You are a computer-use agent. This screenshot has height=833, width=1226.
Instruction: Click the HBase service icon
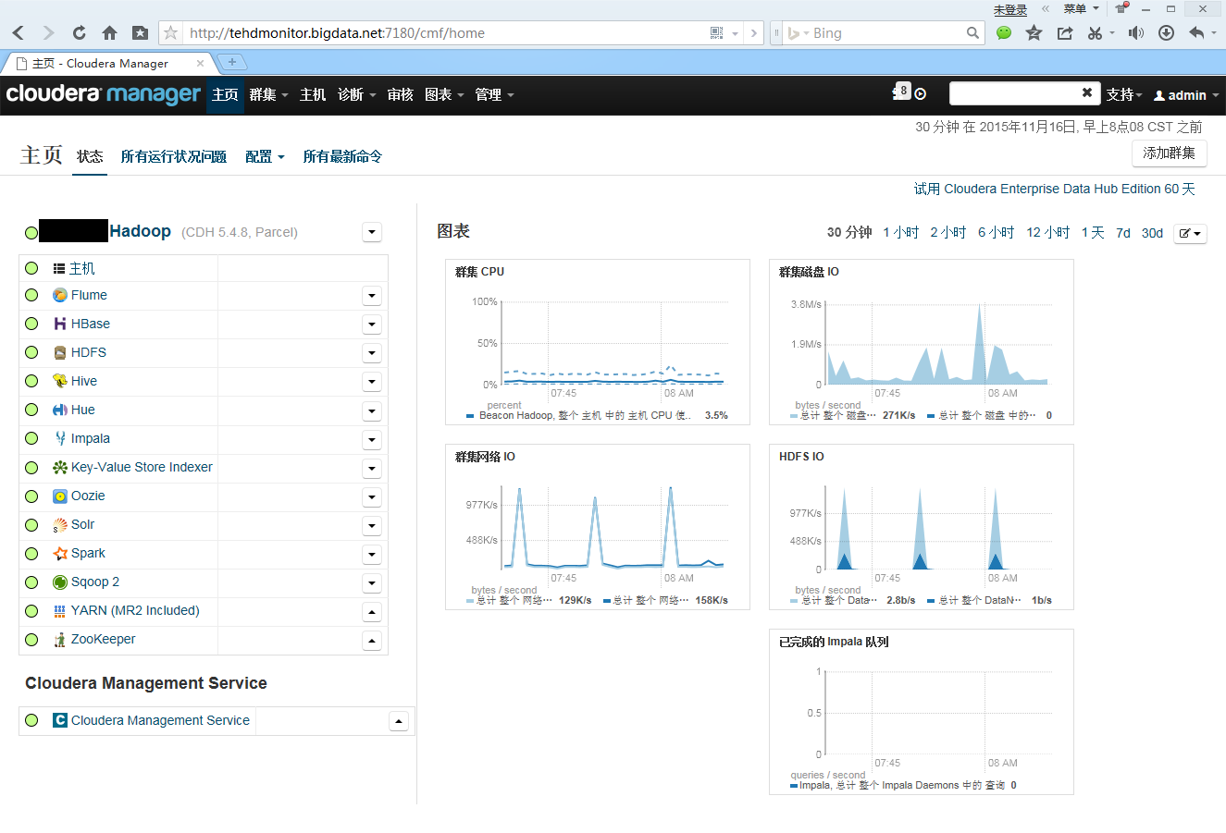[60, 324]
